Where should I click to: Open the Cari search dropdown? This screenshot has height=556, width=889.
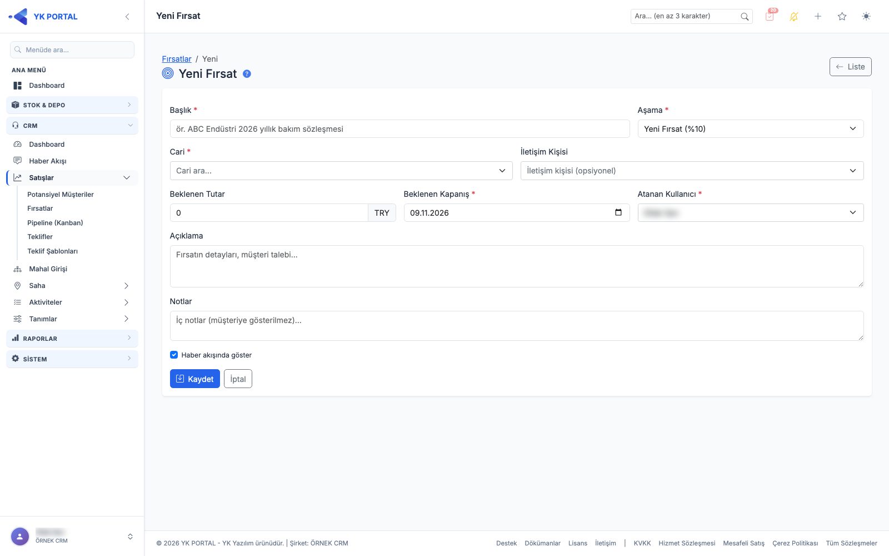(x=341, y=171)
